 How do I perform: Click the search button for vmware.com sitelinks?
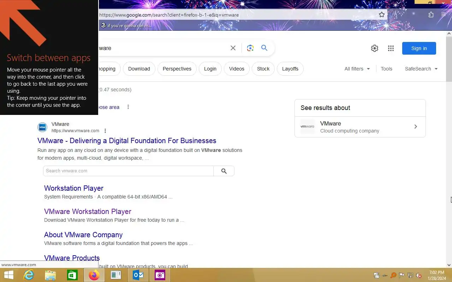click(224, 171)
